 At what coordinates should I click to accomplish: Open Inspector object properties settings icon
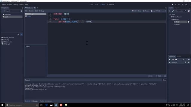189,62
